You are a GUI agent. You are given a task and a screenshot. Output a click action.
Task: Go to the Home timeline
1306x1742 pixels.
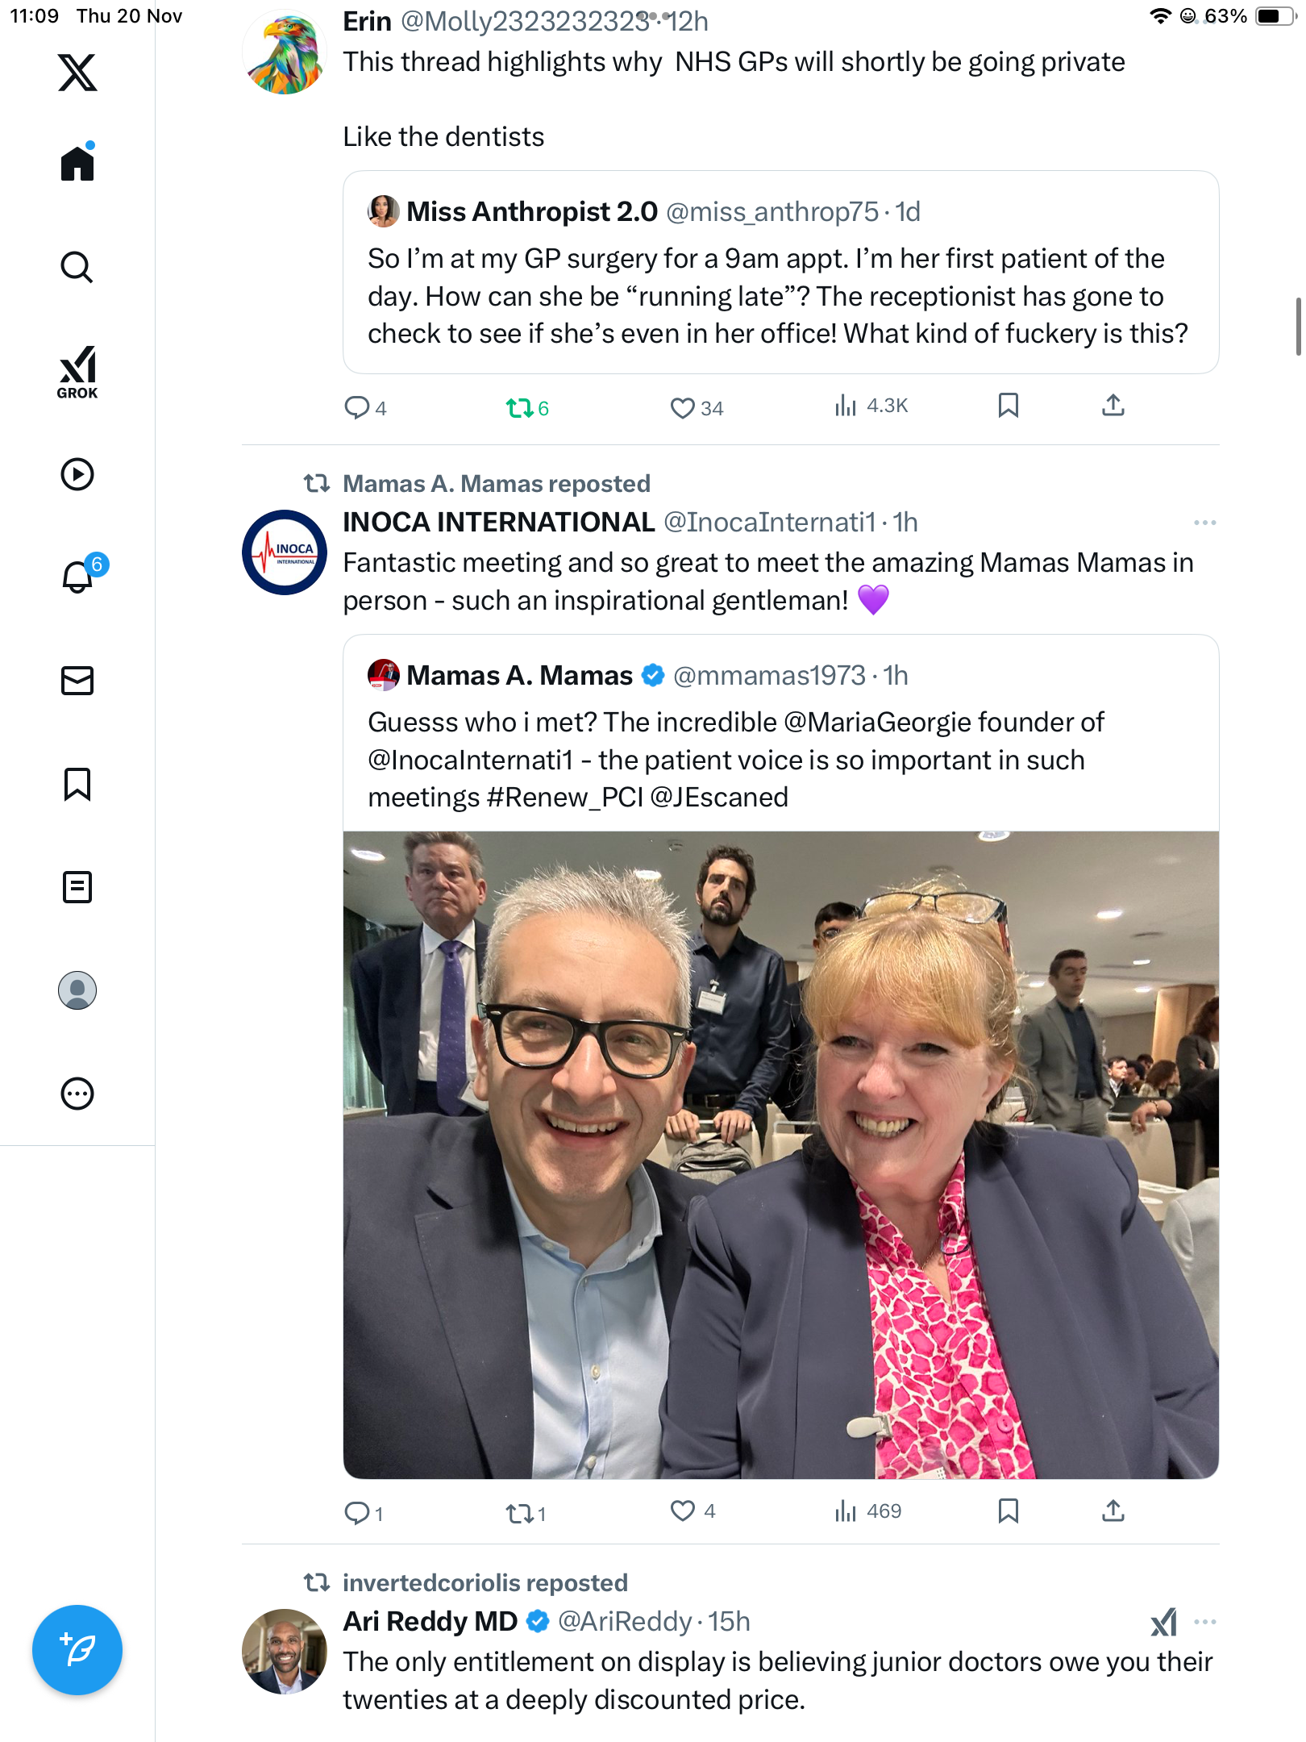77,164
